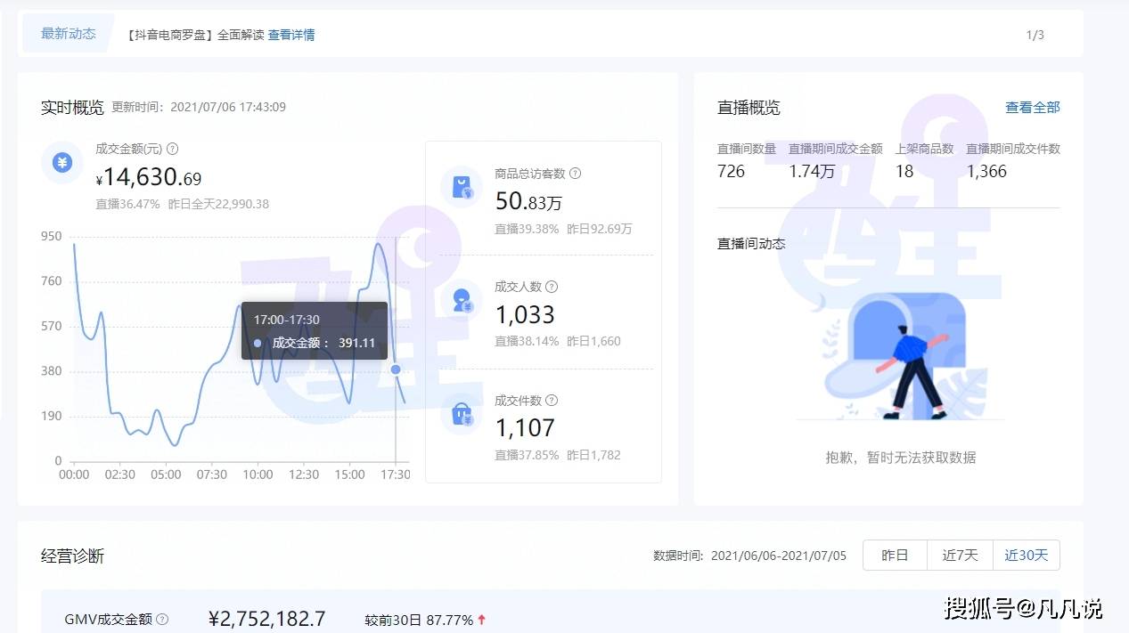
Task: Click the person icon for 成交人数
Action: coord(462,300)
